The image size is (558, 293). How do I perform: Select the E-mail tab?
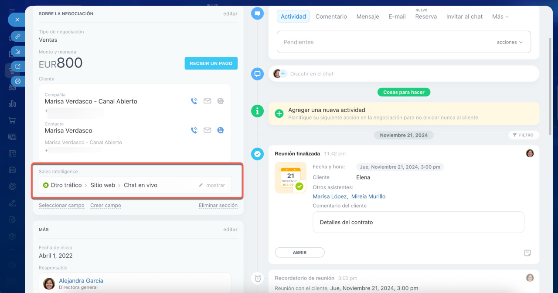pyautogui.click(x=397, y=17)
